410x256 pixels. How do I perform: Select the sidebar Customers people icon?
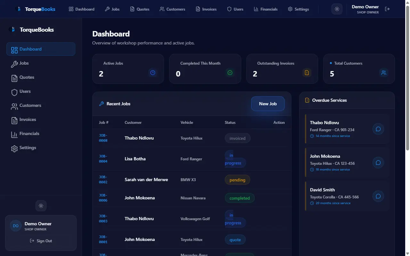click(14, 107)
